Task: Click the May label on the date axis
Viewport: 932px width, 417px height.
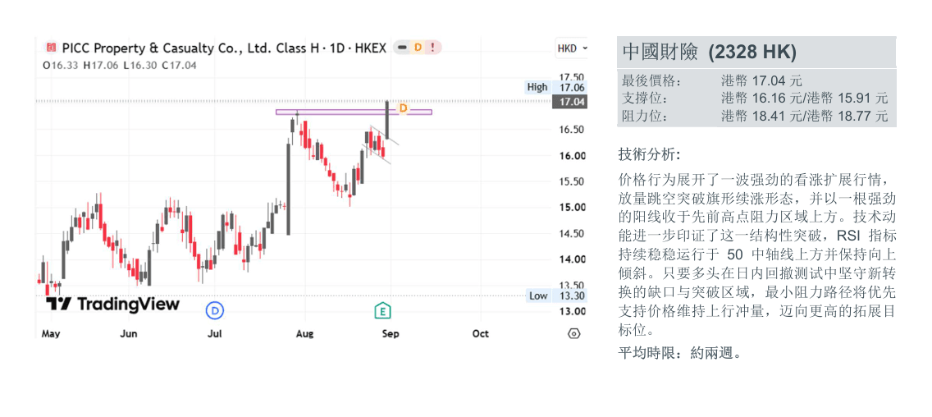Action: tap(51, 334)
